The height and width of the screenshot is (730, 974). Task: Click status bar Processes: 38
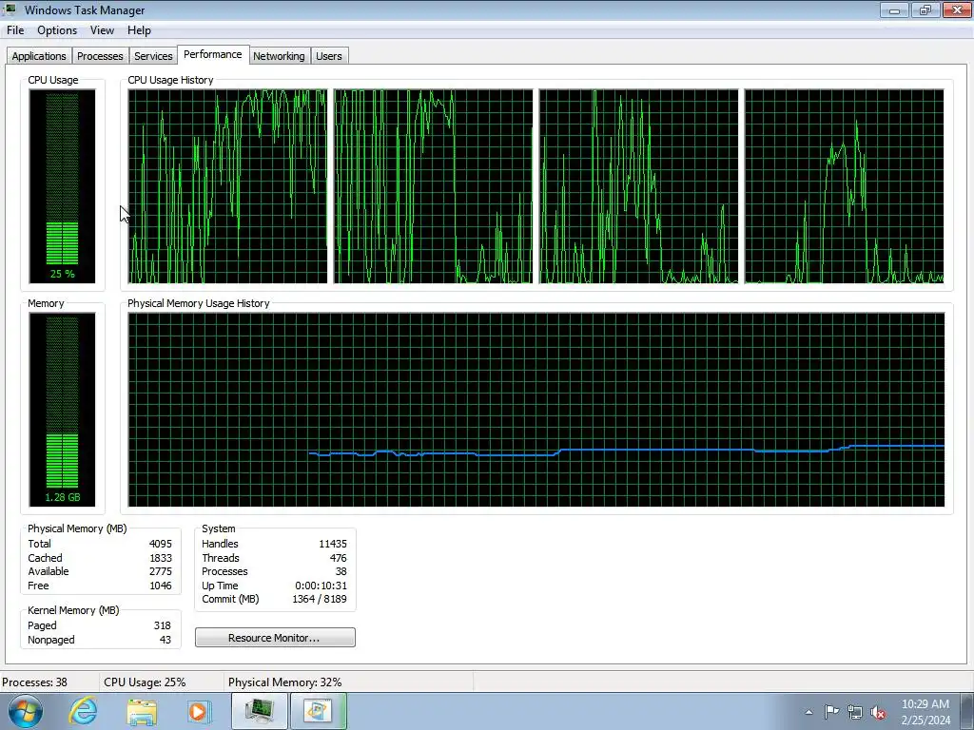[x=34, y=682]
